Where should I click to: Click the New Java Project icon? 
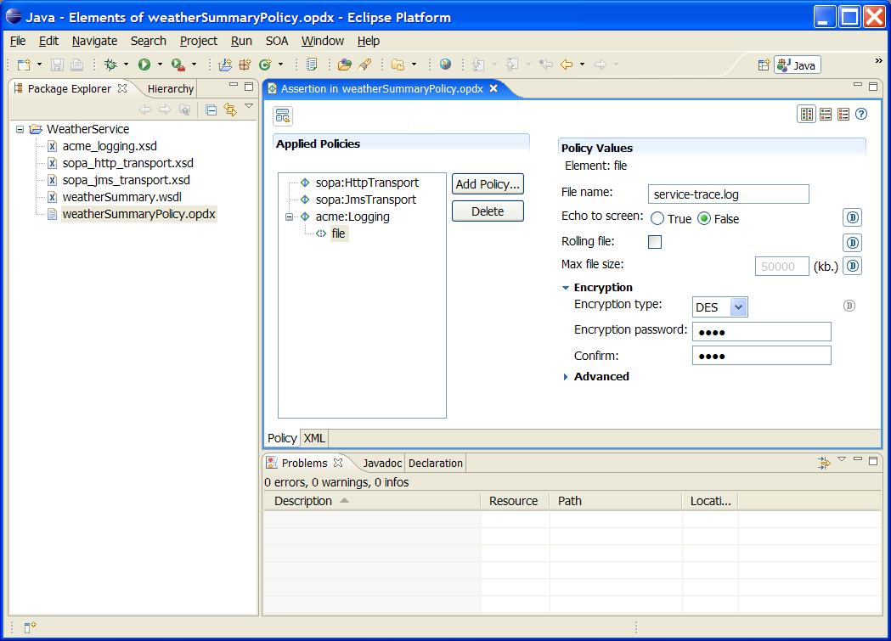(225, 65)
